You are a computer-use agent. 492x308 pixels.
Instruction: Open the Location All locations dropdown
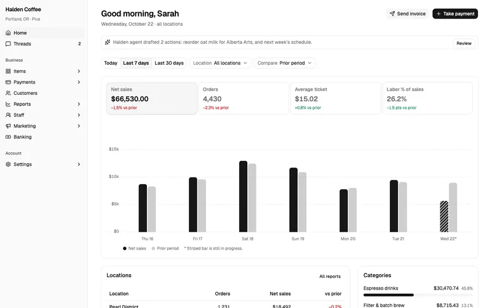click(220, 63)
